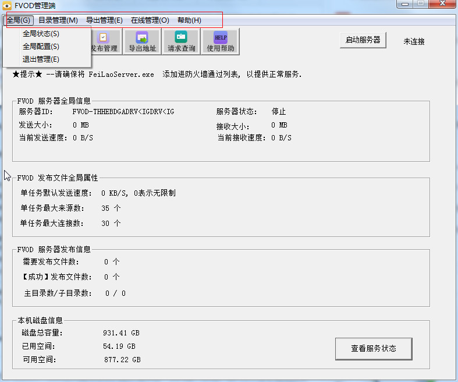Screen dimensions: 458x382
Task: Choose 全局状态(S) from the dropdown menu
Action: coord(41,34)
